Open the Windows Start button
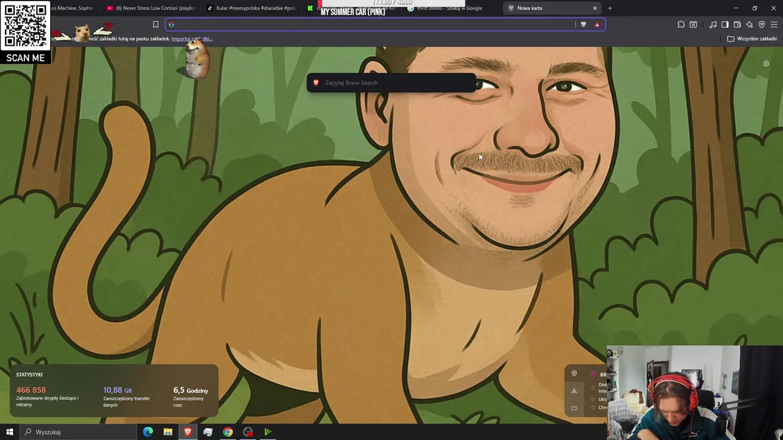Image resolution: width=783 pixels, height=440 pixels. [x=10, y=432]
